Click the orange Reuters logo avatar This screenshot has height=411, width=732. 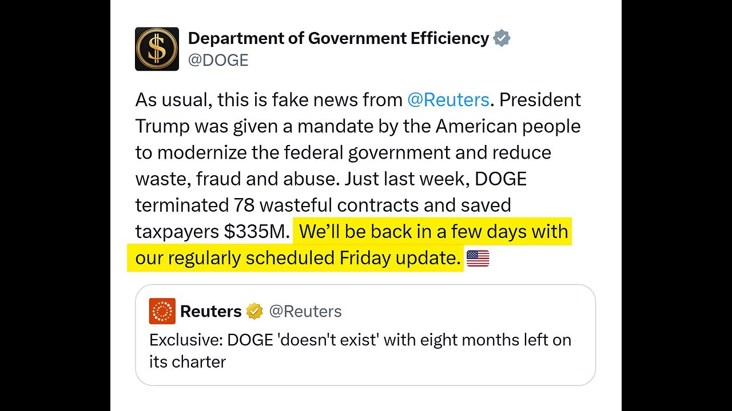coord(162,311)
